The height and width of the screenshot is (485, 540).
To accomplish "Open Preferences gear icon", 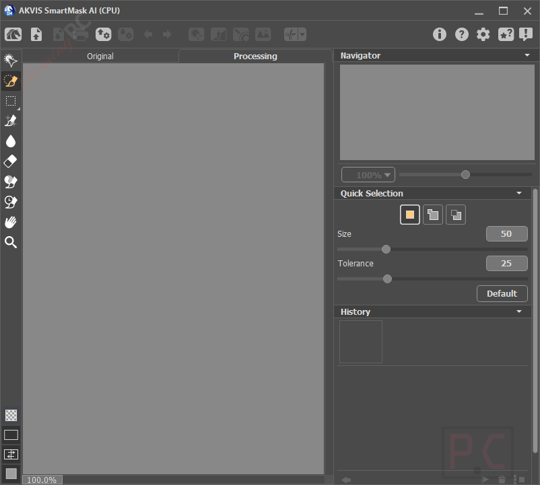I will [x=483, y=34].
